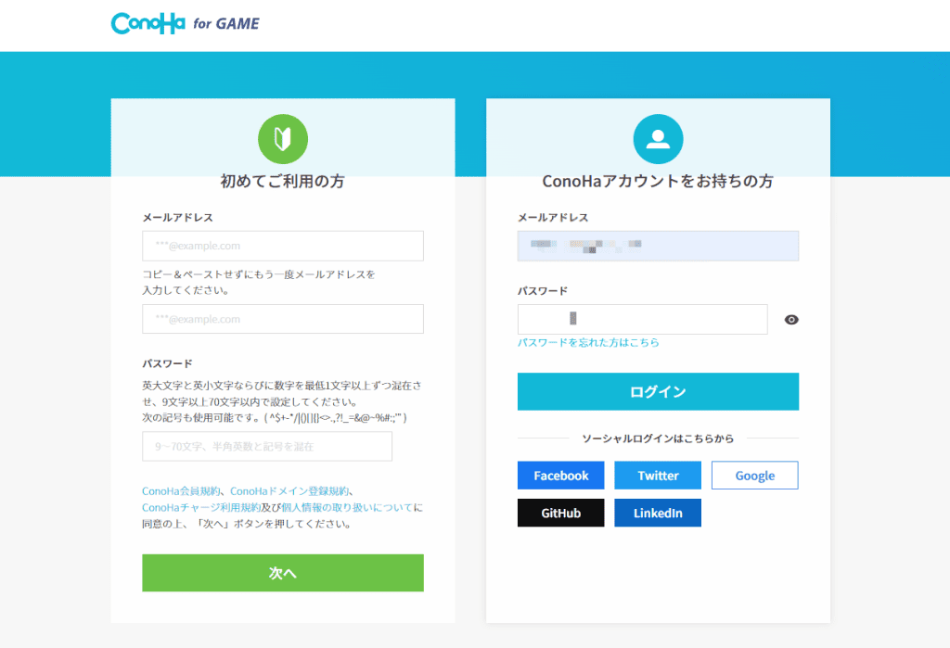
Task: Focus the first signup email address field
Action: [x=283, y=246]
